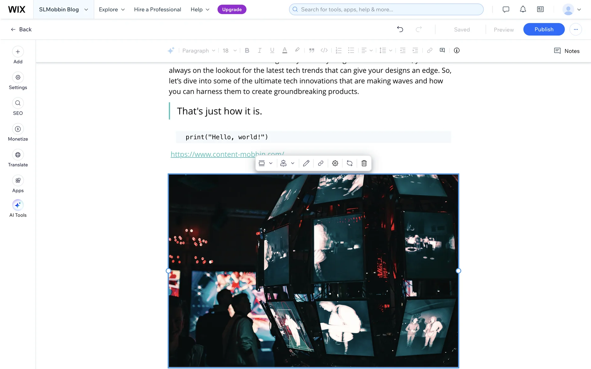Expand the Paragraph style dropdown
Viewport: 591px width, 369px height.
[199, 50]
